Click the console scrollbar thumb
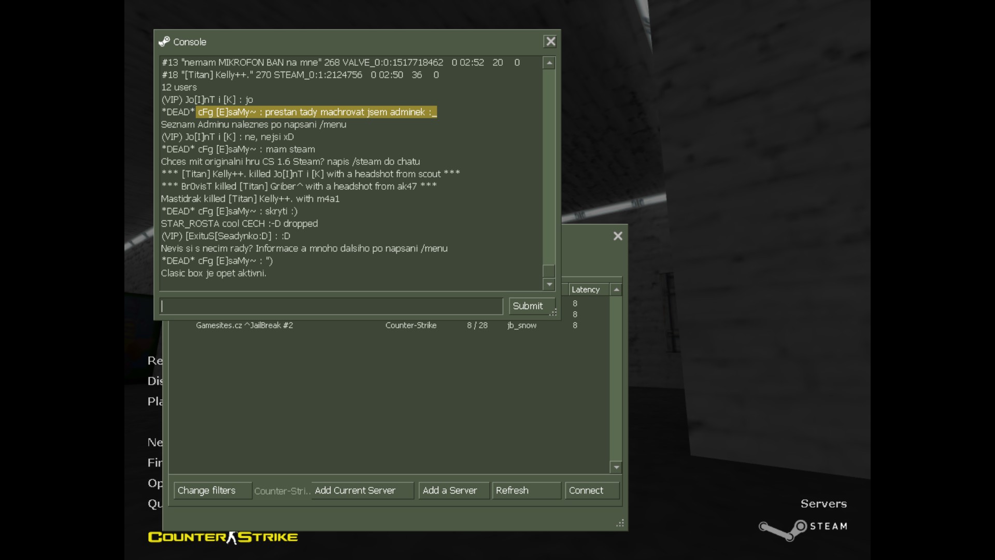Viewport: 995px width, 560px height. point(549,271)
